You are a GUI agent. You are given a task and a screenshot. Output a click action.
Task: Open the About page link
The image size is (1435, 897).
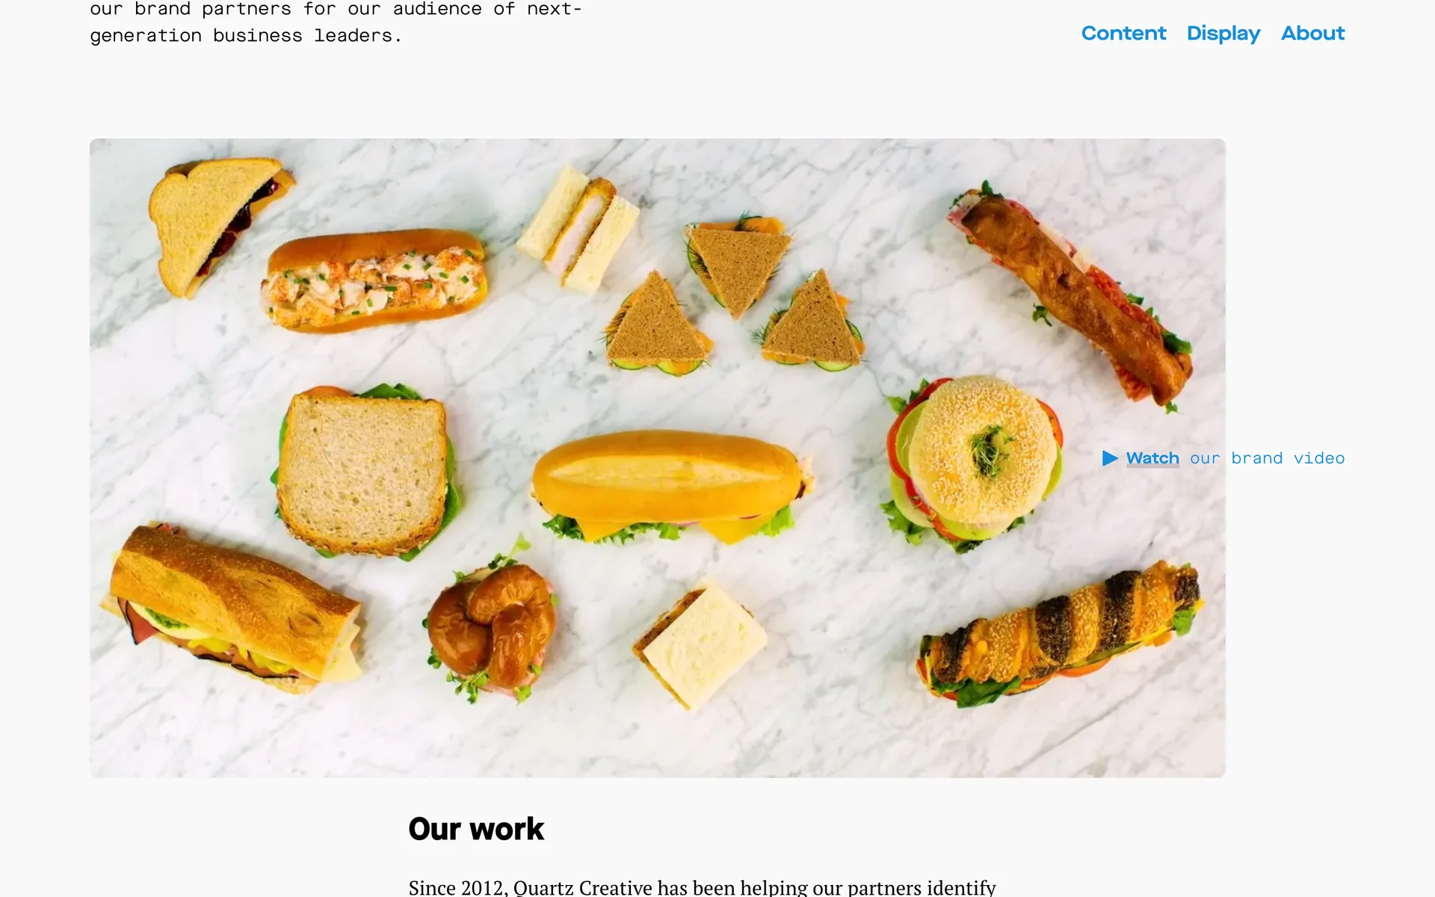(1312, 34)
